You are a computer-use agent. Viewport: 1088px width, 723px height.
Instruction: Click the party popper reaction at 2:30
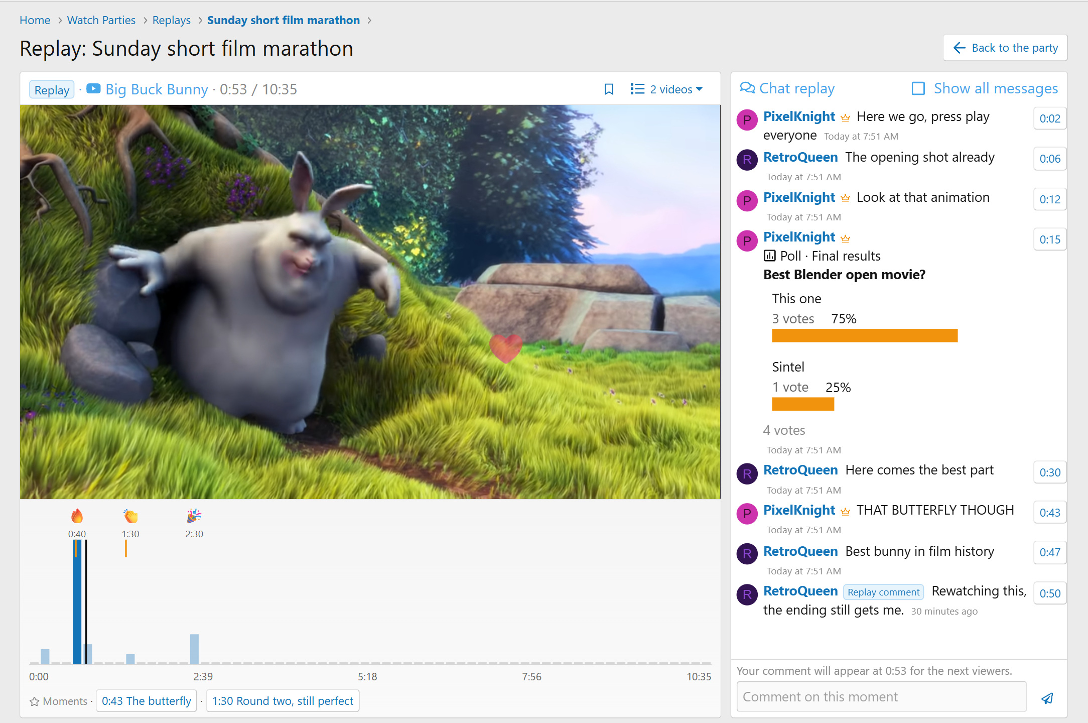tap(194, 516)
